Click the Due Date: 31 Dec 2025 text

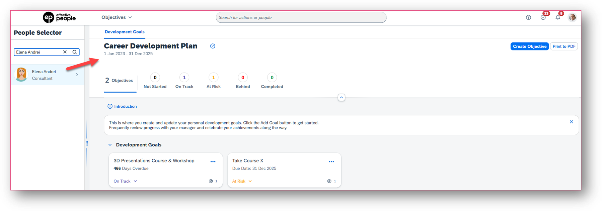tap(254, 169)
